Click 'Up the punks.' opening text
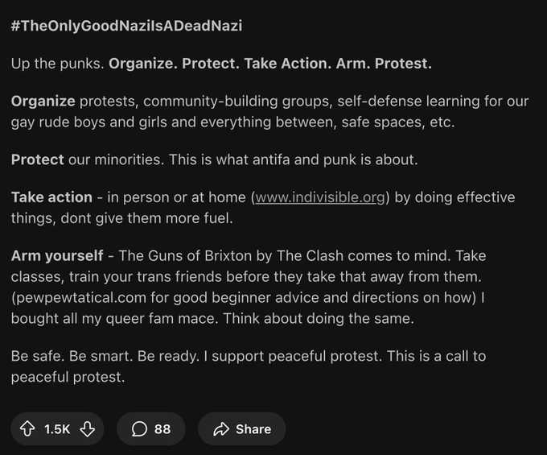 (x=58, y=64)
